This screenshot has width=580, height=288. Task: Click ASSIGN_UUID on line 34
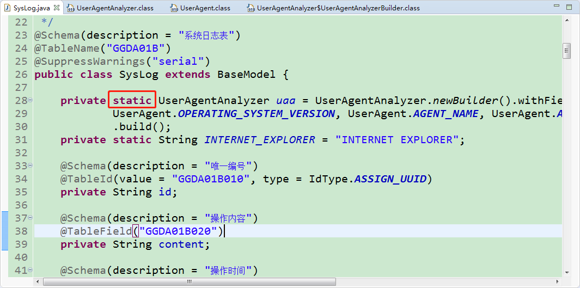390,179
